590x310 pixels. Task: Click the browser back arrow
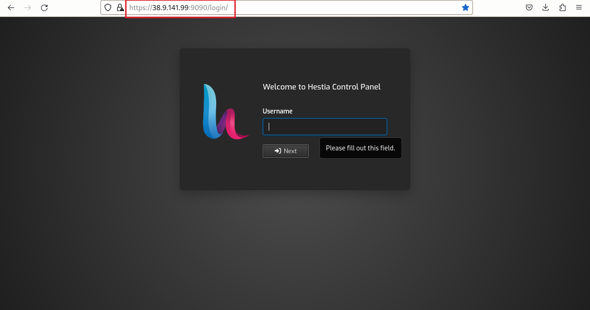click(x=11, y=7)
